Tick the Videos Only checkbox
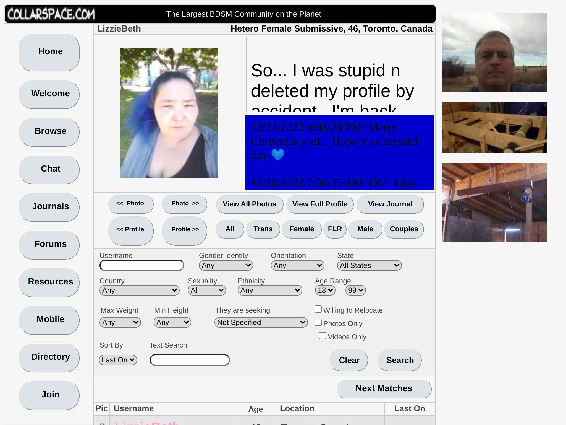This screenshot has height=425, width=566. (322, 336)
